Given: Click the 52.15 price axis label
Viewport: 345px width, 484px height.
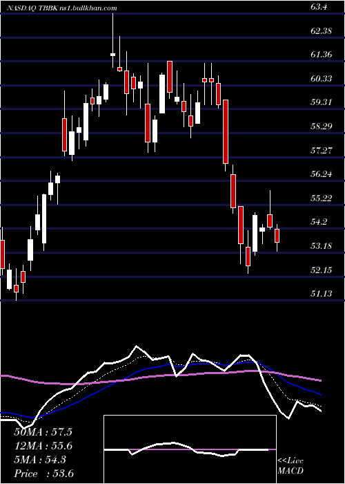Looking at the screenshot, I should (322, 270).
